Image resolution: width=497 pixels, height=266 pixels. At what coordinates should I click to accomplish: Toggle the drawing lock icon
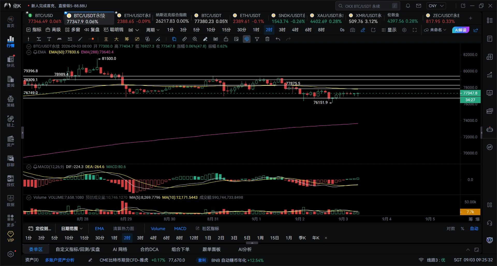click(226, 39)
